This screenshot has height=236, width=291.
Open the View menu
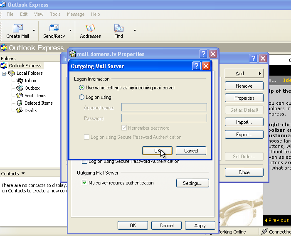39,14
